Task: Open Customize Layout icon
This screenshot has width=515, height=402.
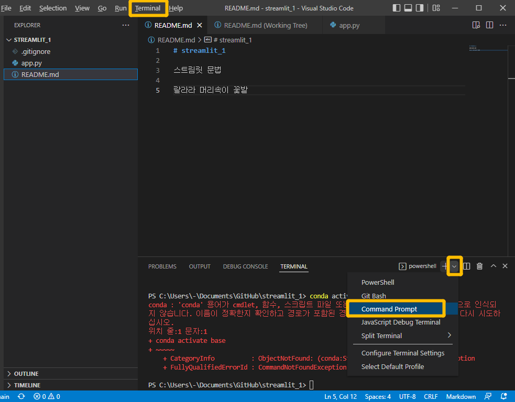Action: point(436,8)
